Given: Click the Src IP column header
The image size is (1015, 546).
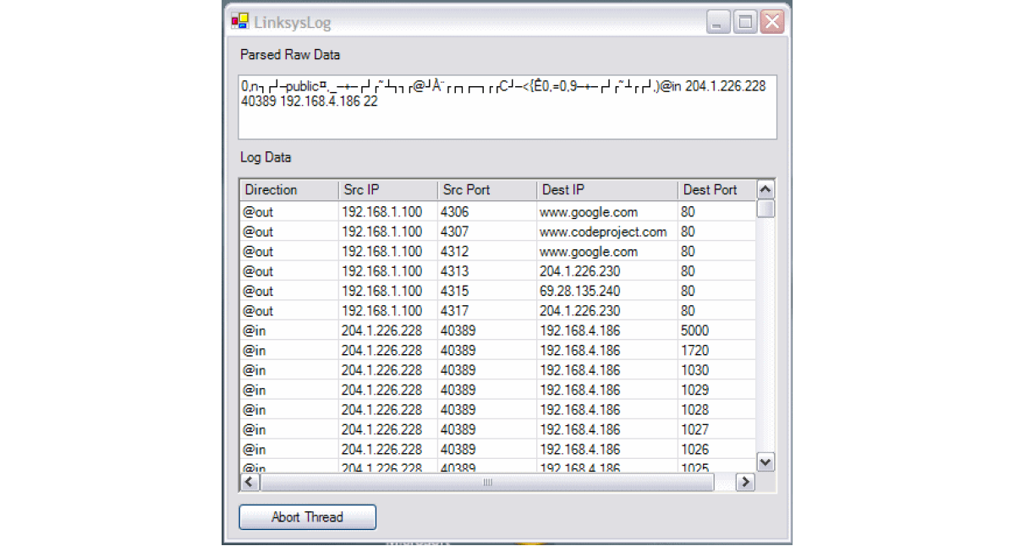Looking at the screenshot, I should pos(387,190).
